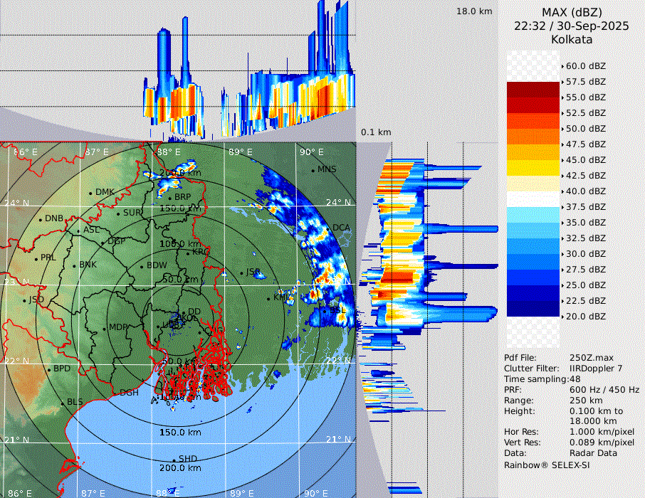Click the 22:32 / 30-Sep-2025 timestamp
Viewport: 645px width, 498px height.
572,26
